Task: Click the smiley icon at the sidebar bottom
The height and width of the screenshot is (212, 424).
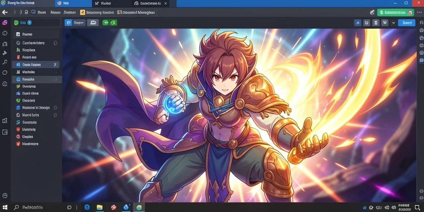Action: [x=5, y=195]
